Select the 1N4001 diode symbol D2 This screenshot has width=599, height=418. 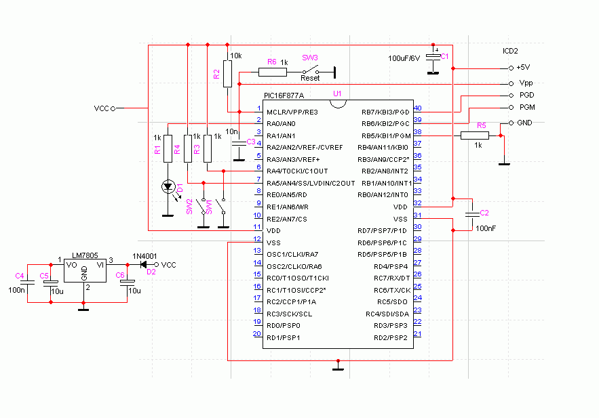(x=144, y=264)
